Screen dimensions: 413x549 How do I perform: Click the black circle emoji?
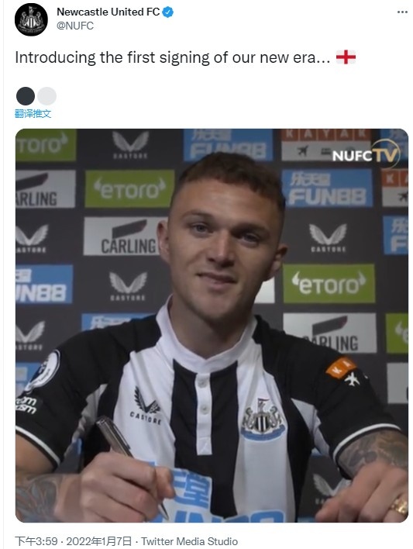click(x=26, y=96)
